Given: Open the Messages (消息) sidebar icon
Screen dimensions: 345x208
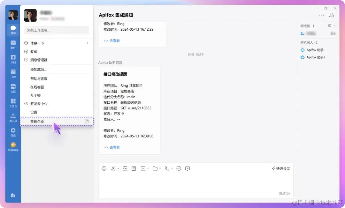Looking at the screenshot, I should click(13, 30).
